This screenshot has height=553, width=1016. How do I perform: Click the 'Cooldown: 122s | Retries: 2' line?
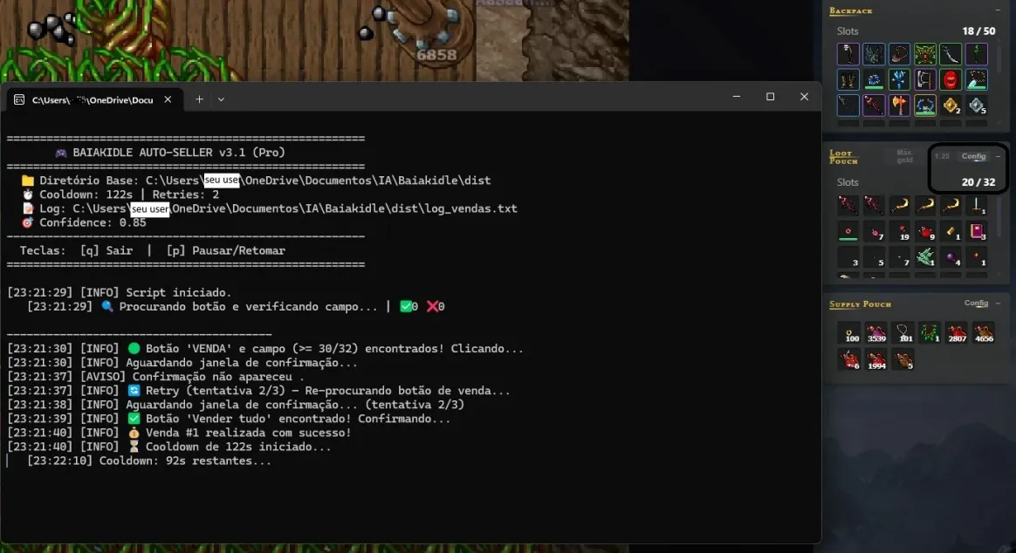click(129, 195)
